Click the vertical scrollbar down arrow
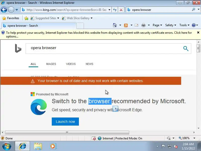 (x=198, y=128)
